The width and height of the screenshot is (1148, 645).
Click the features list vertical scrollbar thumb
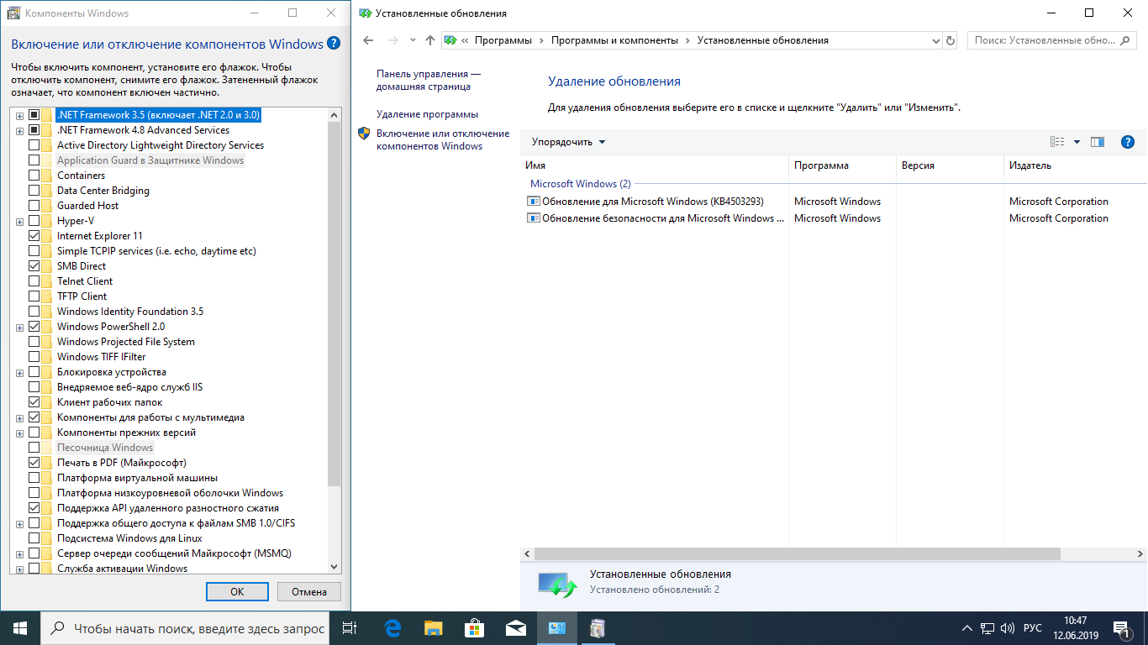tap(334, 304)
